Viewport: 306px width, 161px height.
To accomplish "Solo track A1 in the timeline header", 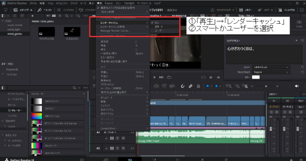I will point(118,138).
